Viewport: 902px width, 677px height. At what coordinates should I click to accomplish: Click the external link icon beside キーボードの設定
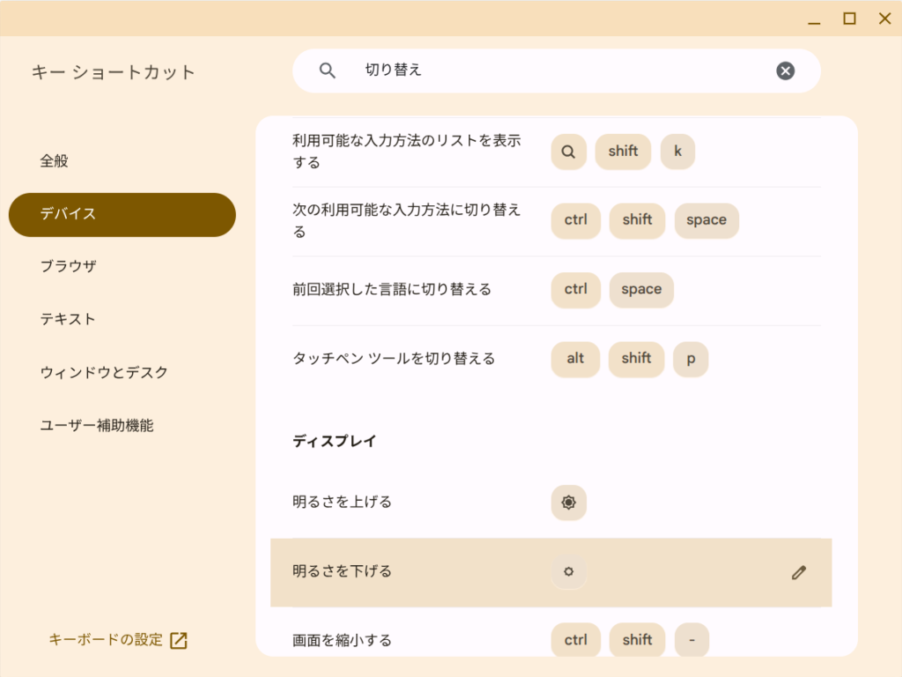coord(179,641)
